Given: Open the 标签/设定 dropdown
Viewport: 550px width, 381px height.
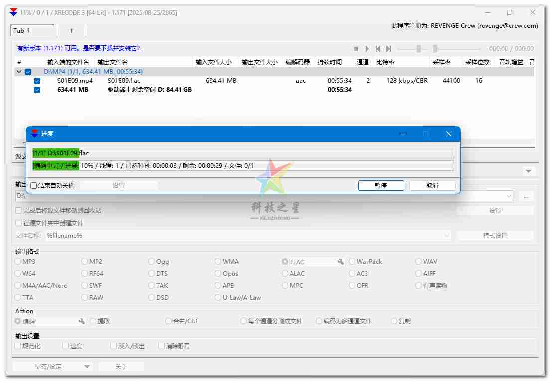Looking at the screenshot, I should [x=52, y=367].
